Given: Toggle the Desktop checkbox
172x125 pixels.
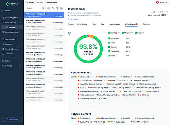Looking at the screenshot, I should (x=109, y=33).
